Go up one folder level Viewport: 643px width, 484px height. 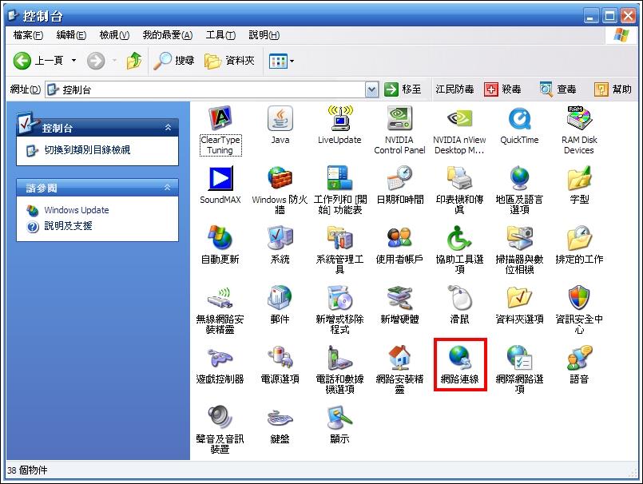click(x=134, y=61)
